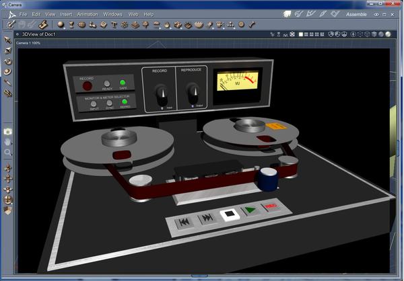This screenshot has width=404, height=281.
Task: Click the camera snapshot icon in left toolbar
Action: 7,132
